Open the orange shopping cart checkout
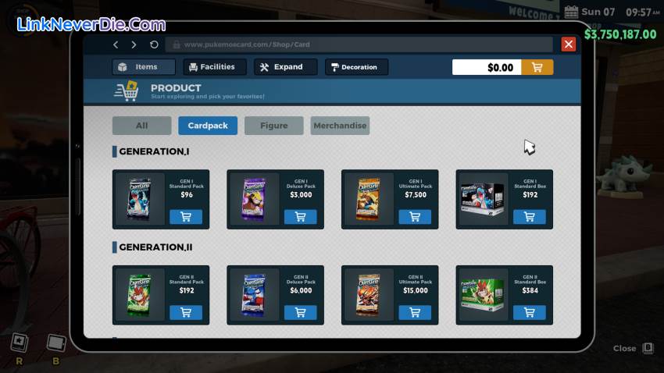This screenshot has width=664, height=373. pyautogui.click(x=537, y=67)
